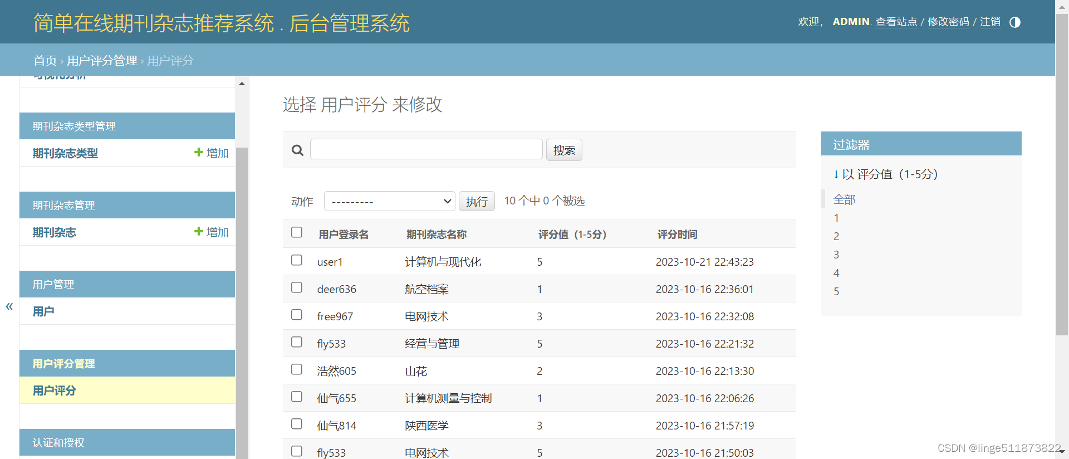The image size is (1069, 459).
Task: Open 期刊杂志类型管理 section header
Action: (x=74, y=126)
